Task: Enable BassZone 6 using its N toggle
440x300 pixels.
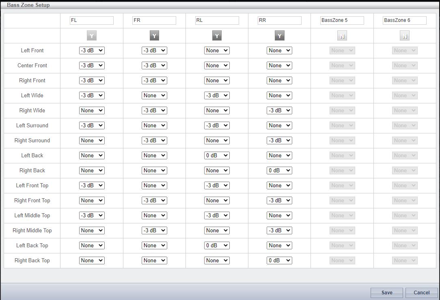Action: (405, 36)
